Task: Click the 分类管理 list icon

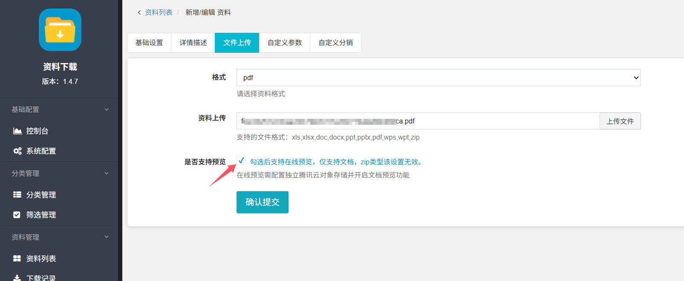Action: (17, 195)
